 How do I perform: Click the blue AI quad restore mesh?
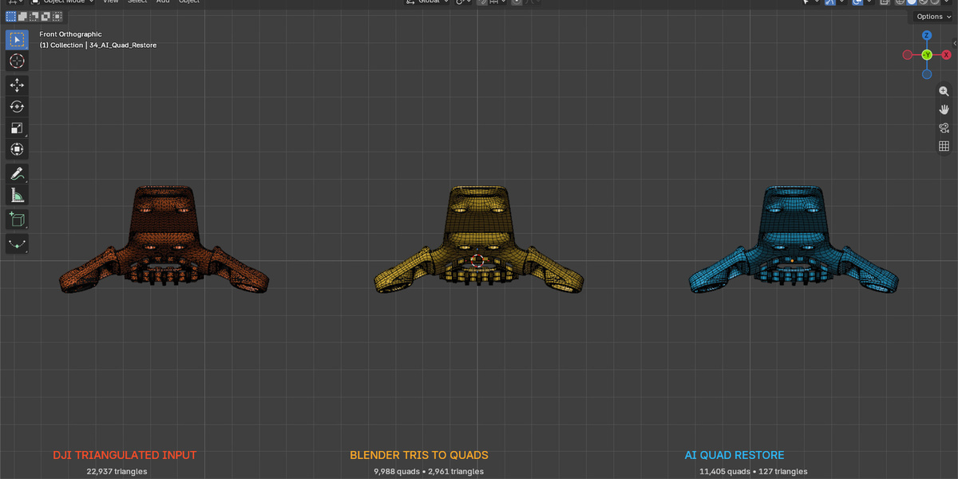(x=793, y=239)
